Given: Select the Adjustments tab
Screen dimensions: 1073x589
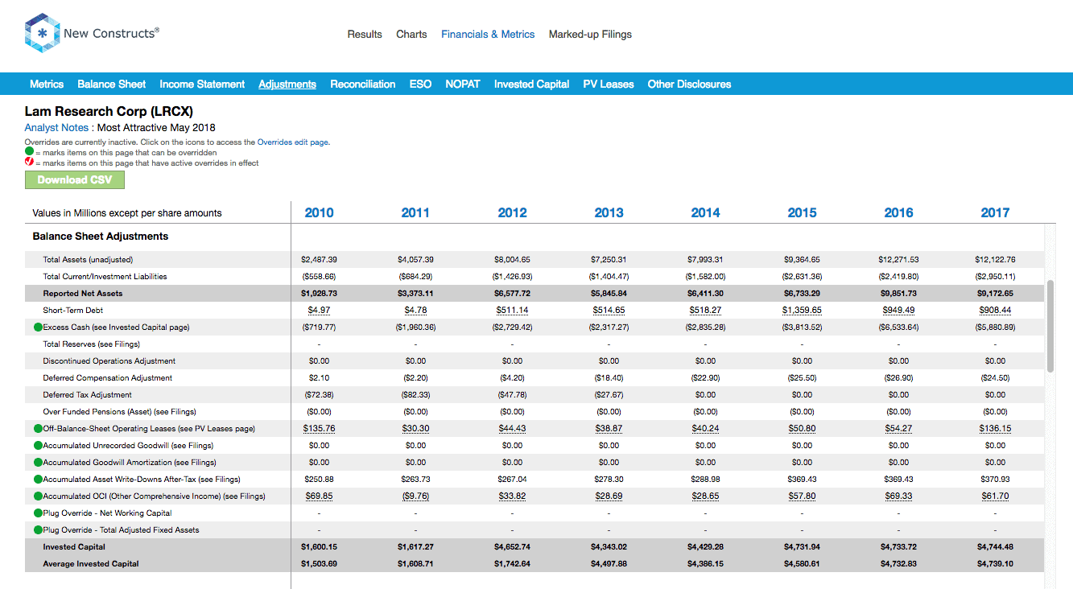Looking at the screenshot, I should 287,84.
